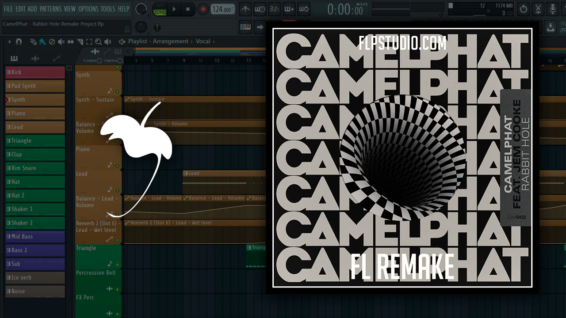The height and width of the screenshot is (318, 566).
Task: Click the right arrow button under the metronome
Action: click(x=260, y=27)
